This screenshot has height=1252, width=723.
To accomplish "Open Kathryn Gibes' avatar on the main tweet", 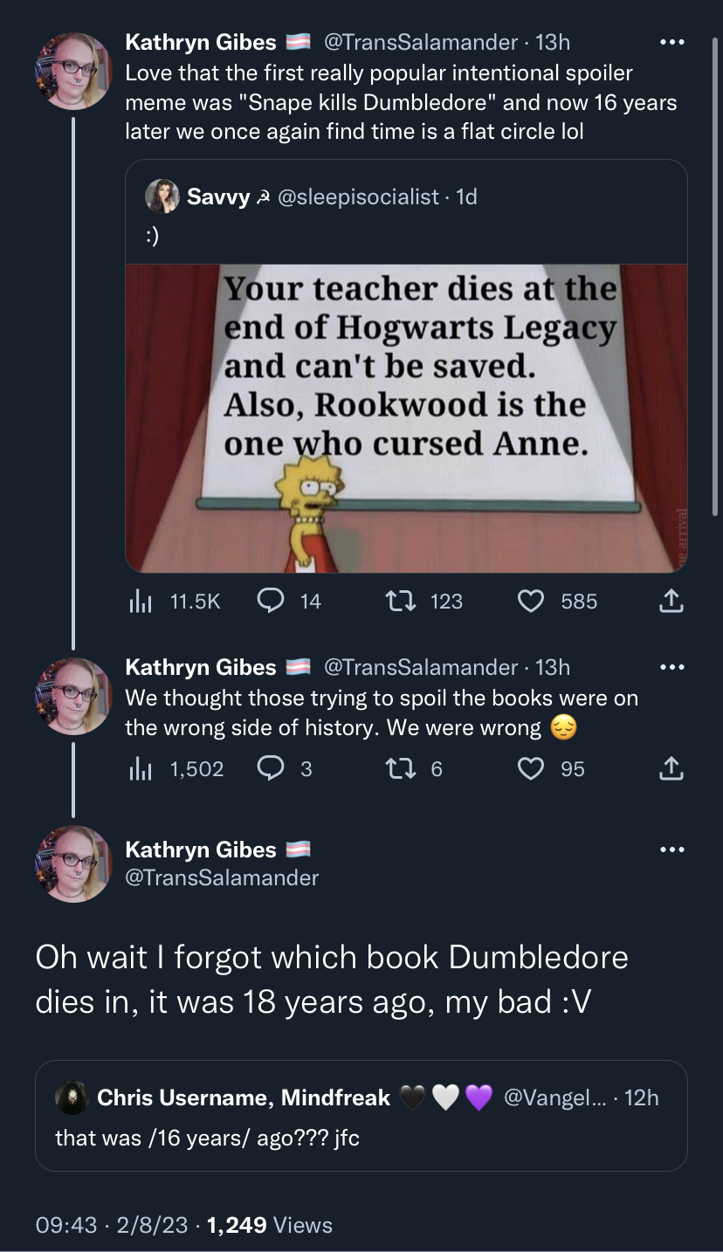I will pyautogui.click(x=73, y=864).
